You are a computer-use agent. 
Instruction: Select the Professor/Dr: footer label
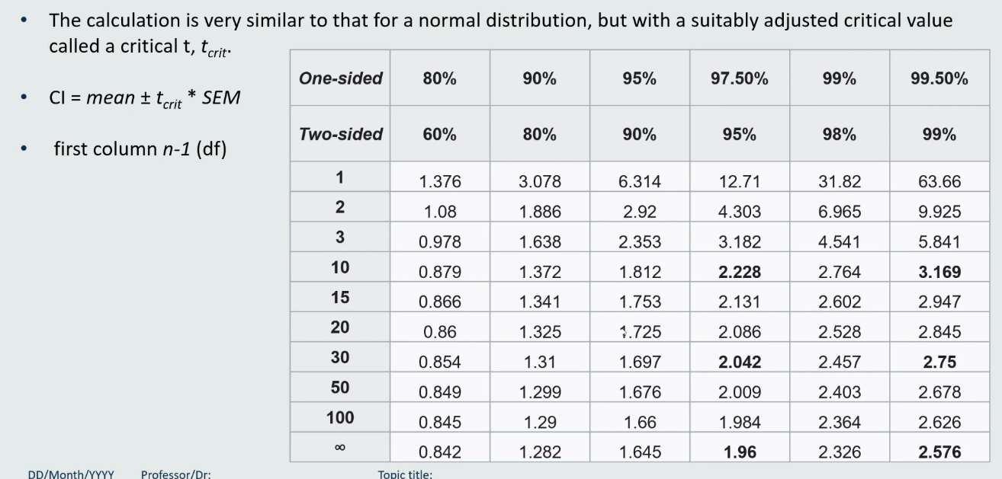point(176,474)
